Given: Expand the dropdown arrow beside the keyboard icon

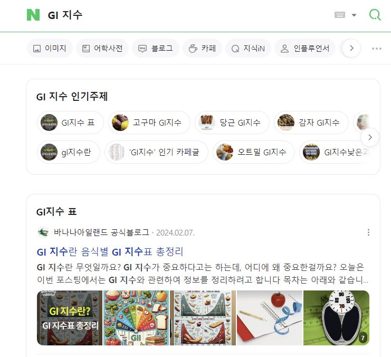Looking at the screenshot, I should [x=354, y=15].
